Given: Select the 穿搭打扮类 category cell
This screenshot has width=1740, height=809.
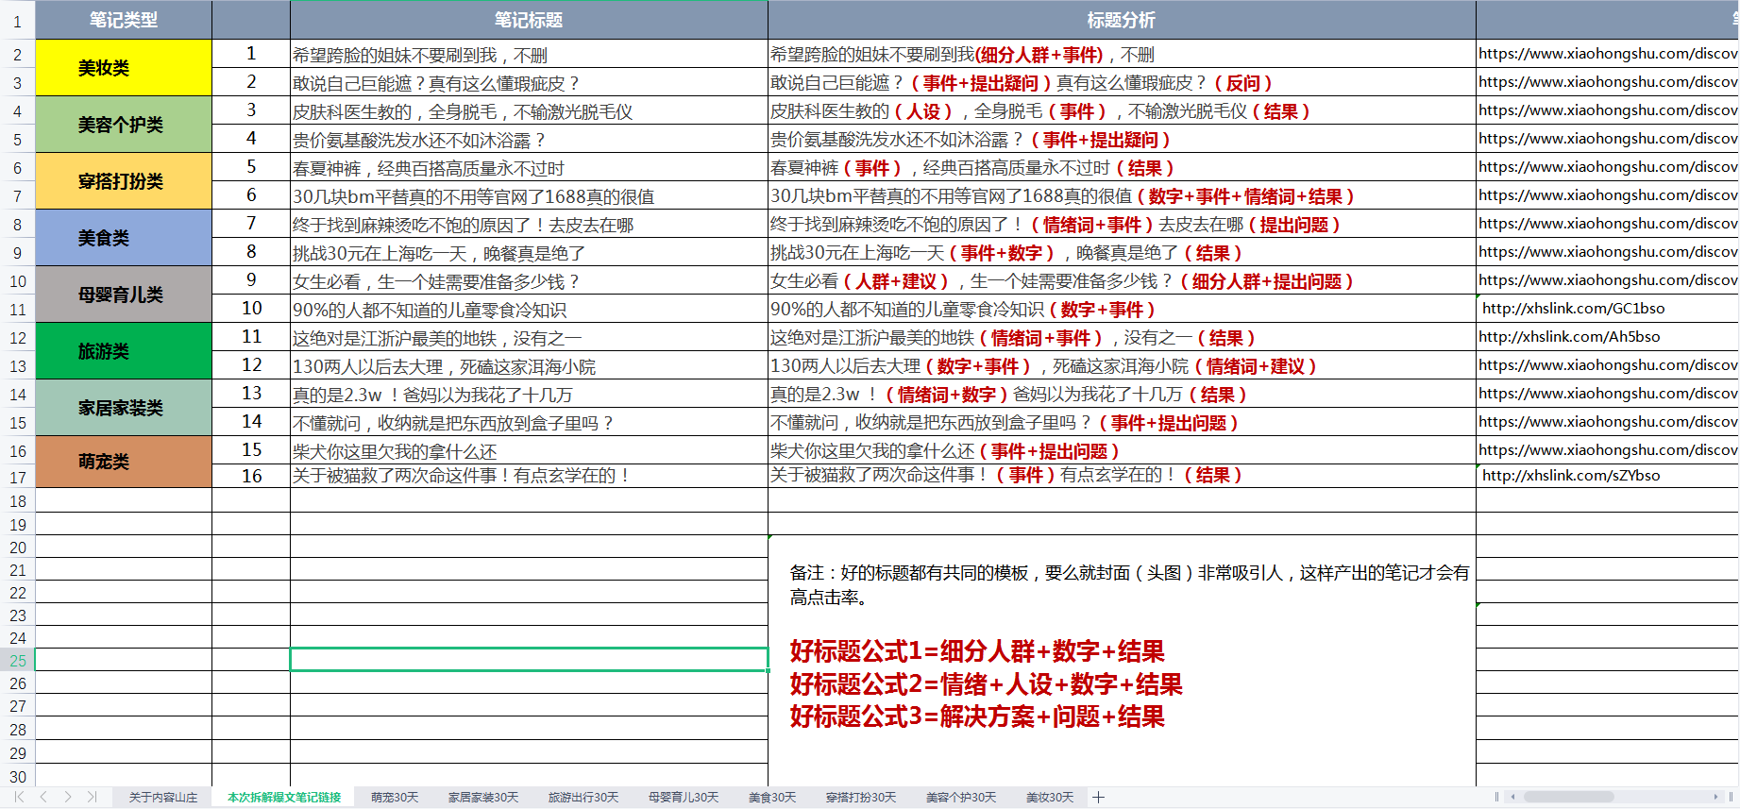Looking at the screenshot, I should (x=124, y=181).
